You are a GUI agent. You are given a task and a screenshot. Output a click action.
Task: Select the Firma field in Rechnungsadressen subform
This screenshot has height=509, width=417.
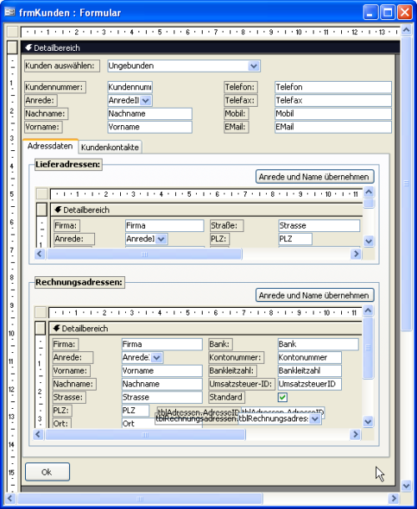[x=162, y=344]
